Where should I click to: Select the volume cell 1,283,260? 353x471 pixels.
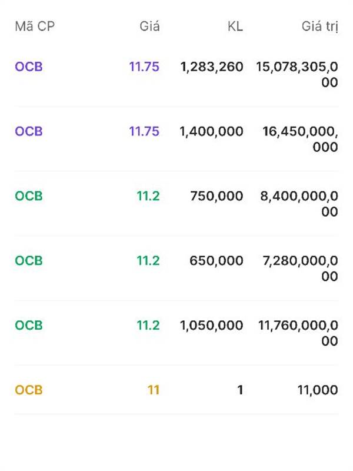click(x=211, y=67)
